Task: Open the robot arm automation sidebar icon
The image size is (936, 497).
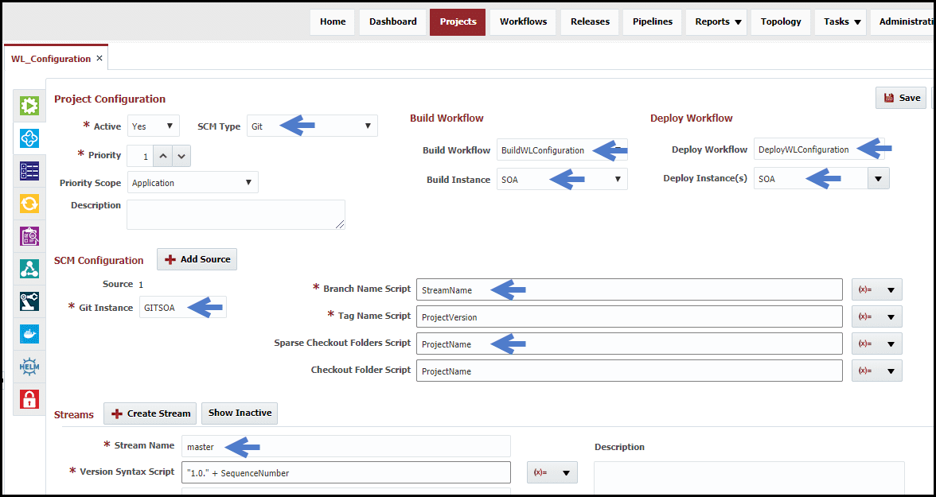Action: (x=29, y=301)
